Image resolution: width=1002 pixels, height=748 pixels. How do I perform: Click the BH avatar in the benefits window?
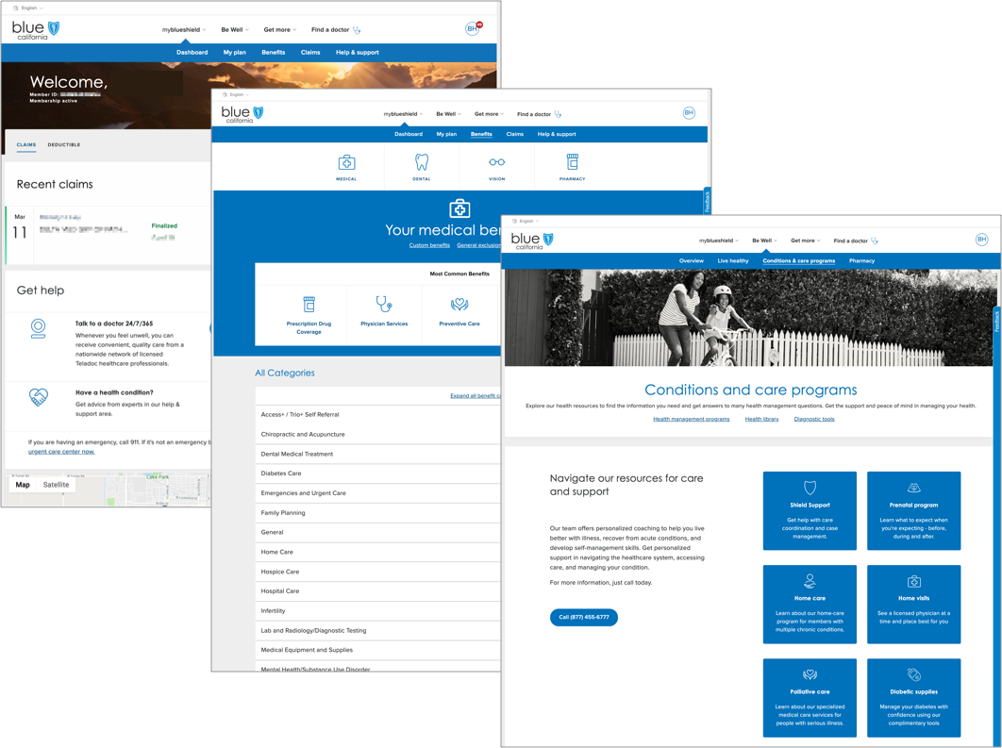point(689,113)
